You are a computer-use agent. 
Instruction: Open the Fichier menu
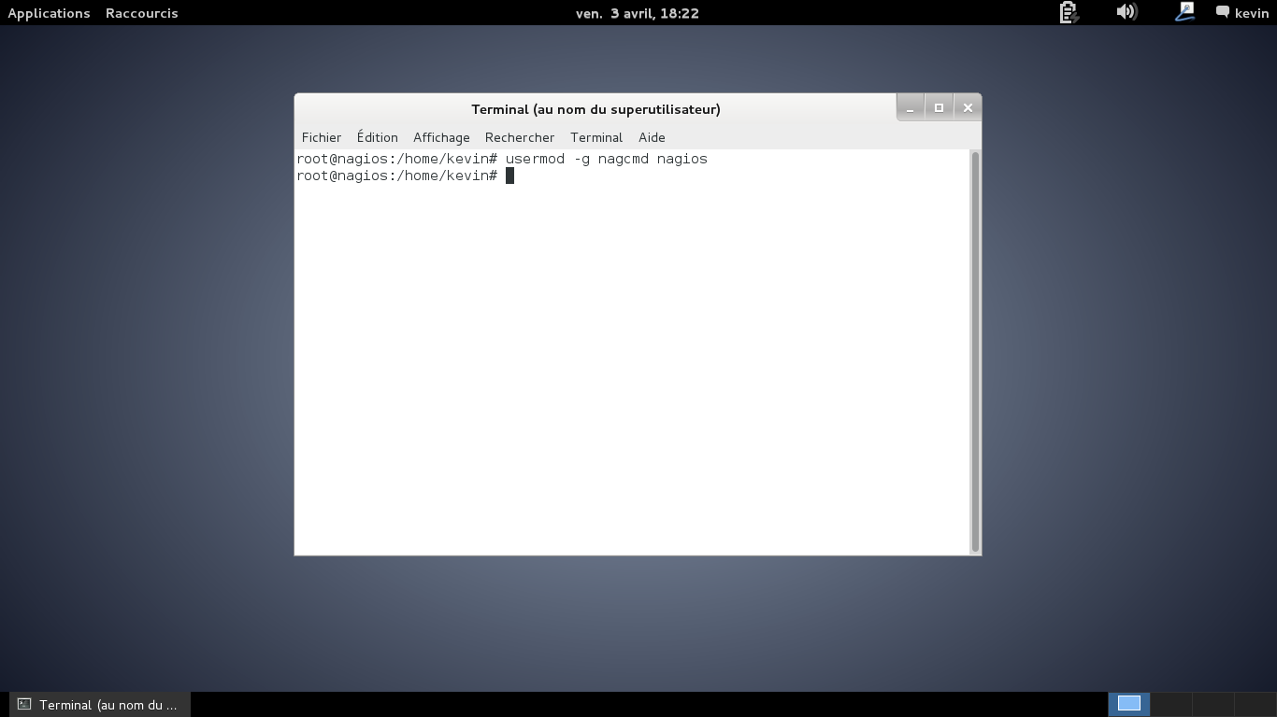322,137
